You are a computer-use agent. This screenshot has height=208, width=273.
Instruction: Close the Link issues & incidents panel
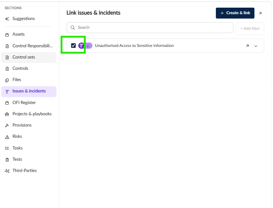click(261, 13)
